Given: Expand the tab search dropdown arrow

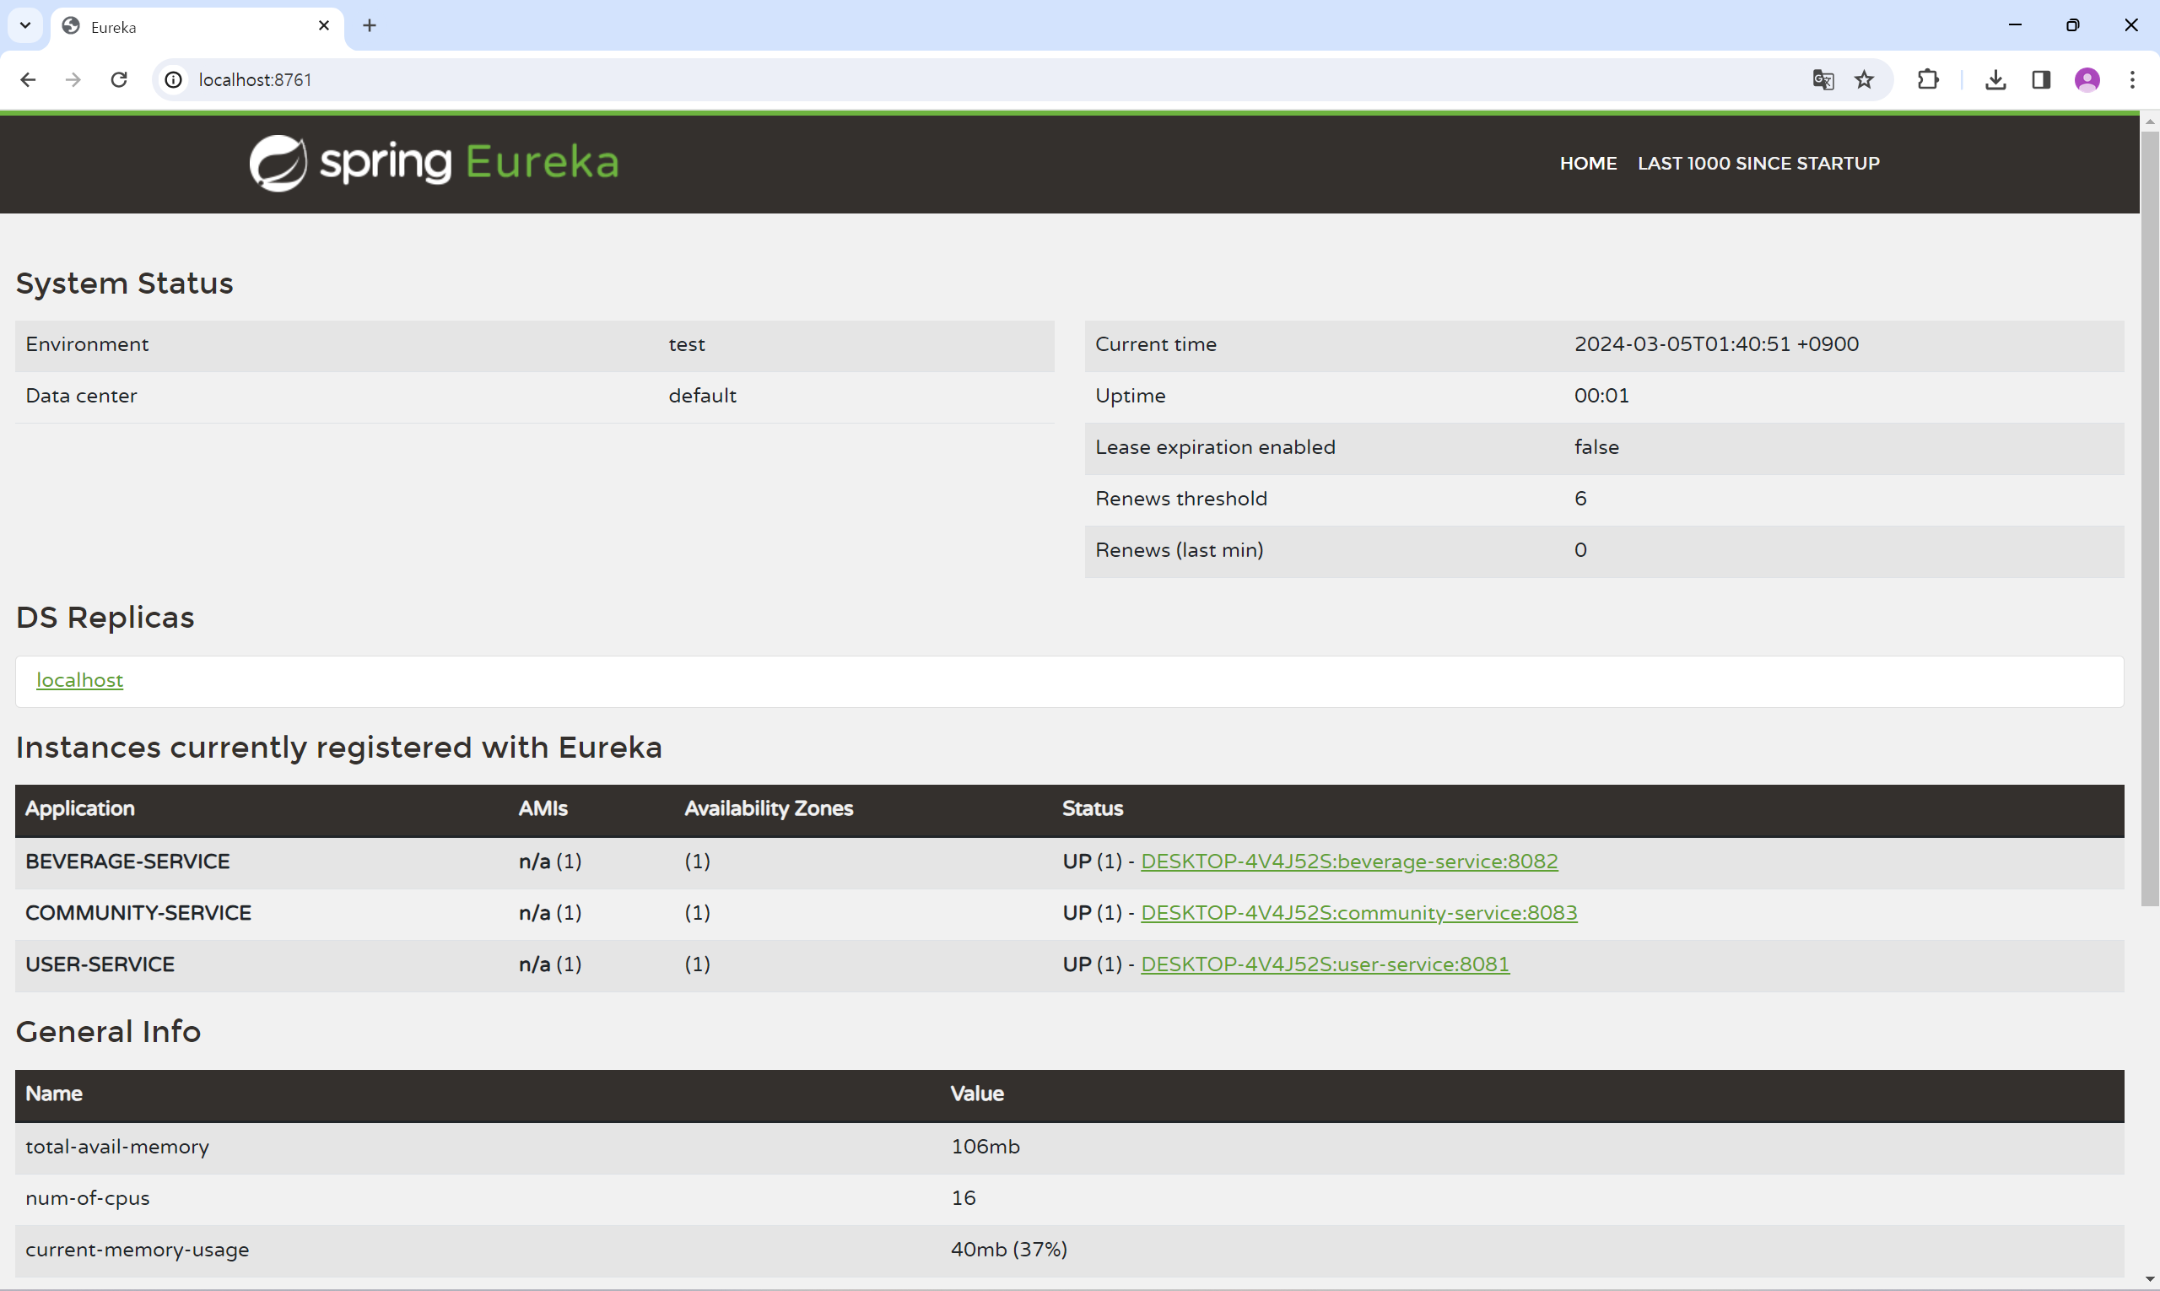Looking at the screenshot, I should coord(25,25).
